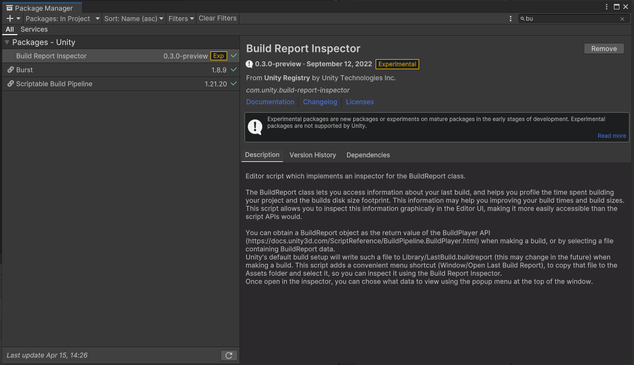The image size is (634, 365).
Task: Open the Documentation link
Action: pyautogui.click(x=270, y=102)
